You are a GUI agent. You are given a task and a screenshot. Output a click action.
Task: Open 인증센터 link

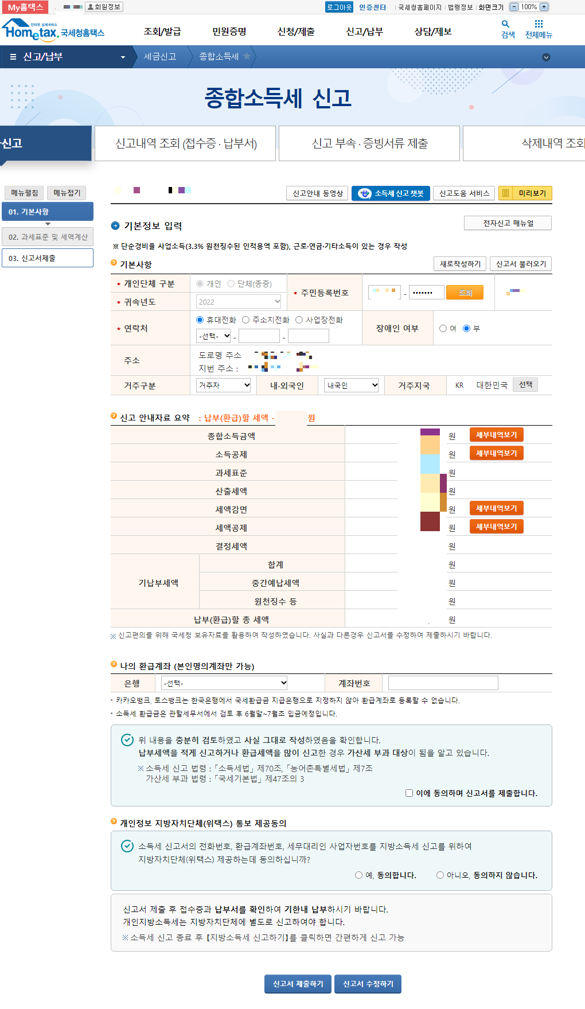373,7
